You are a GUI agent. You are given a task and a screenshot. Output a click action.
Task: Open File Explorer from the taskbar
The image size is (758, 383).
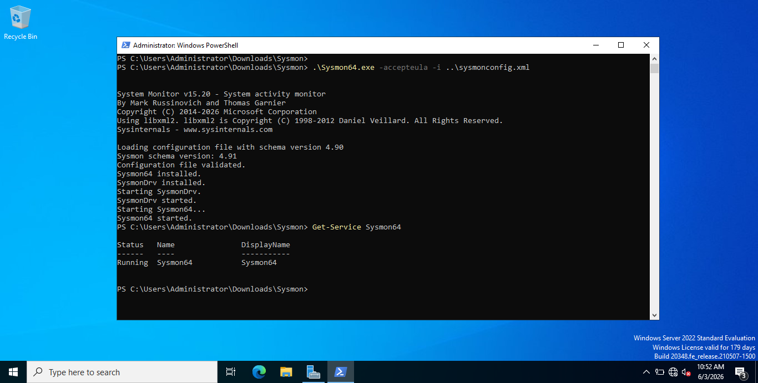coord(286,372)
